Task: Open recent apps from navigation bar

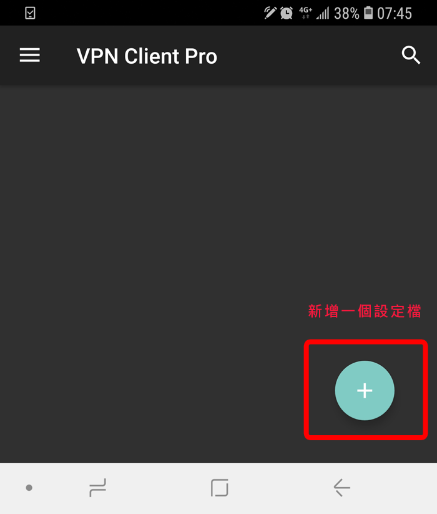Action: tap(97, 488)
